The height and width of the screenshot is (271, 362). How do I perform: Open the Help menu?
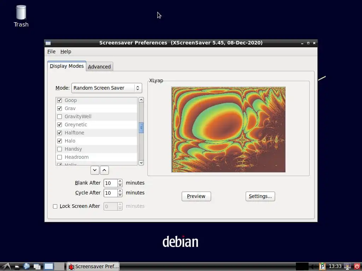coord(66,52)
